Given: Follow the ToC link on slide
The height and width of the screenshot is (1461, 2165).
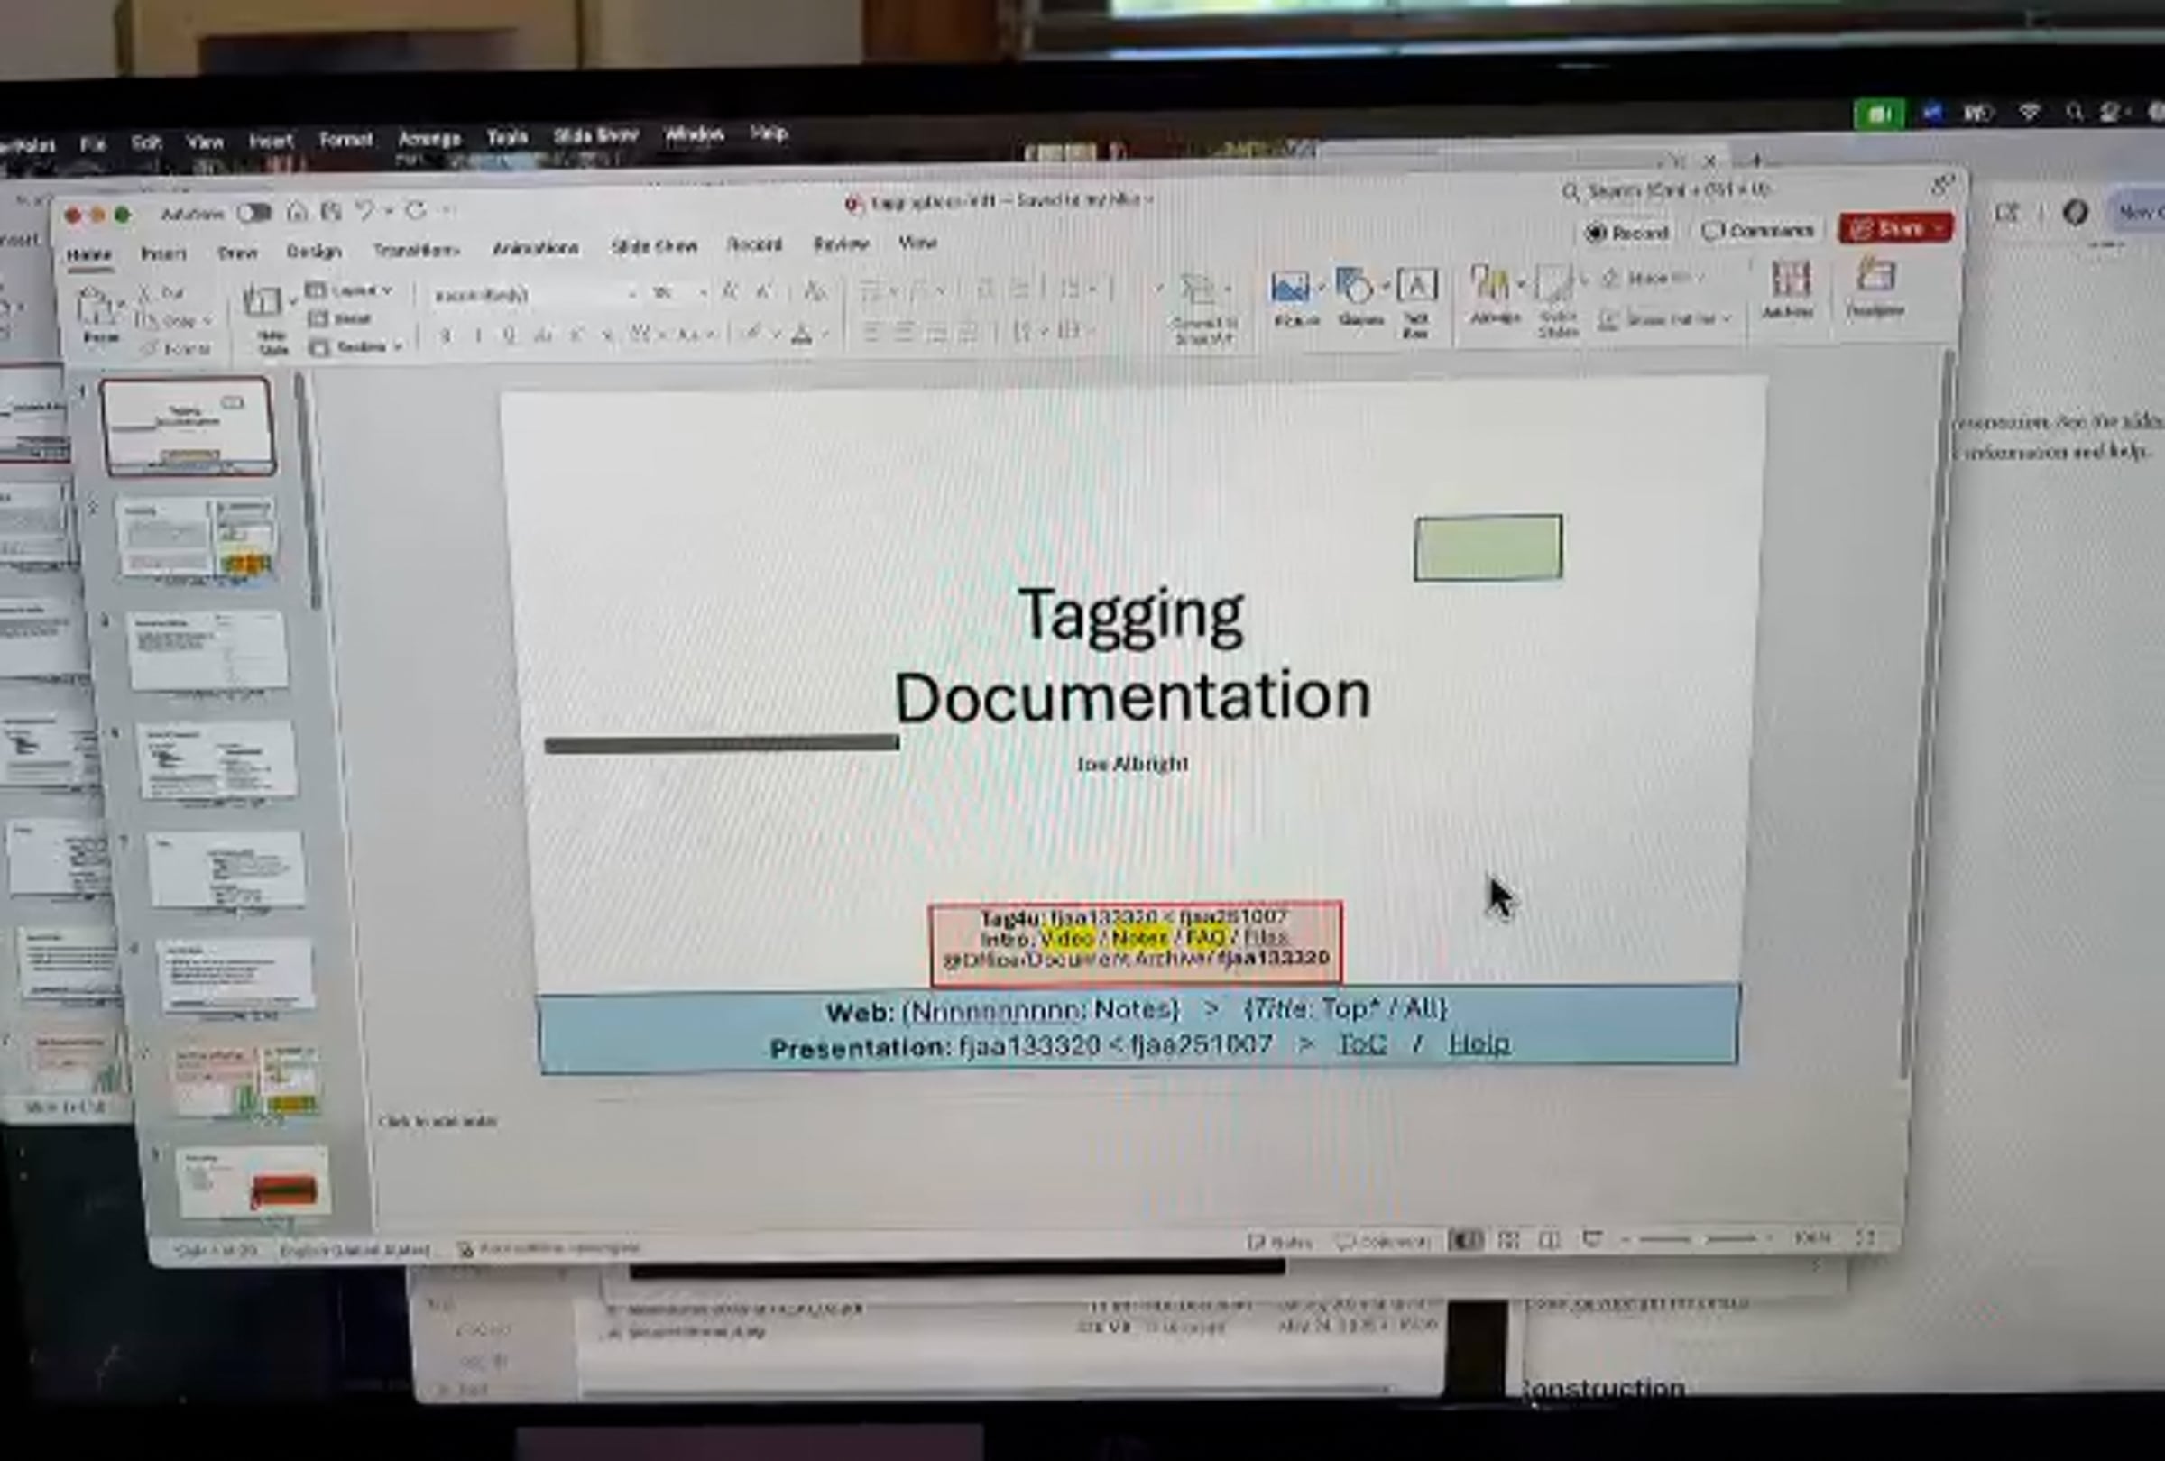Looking at the screenshot, I should (x=1362, y=1043).
